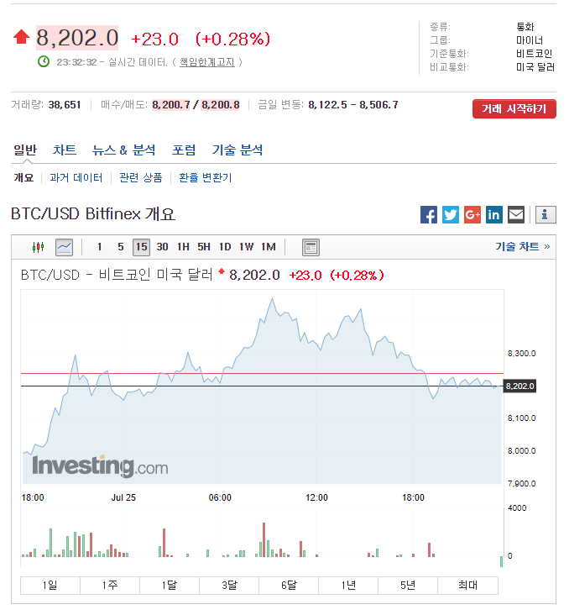Screen dimensions: 569x615
Task: Click the 거래 시작하기 button
Action: point(514,109)
